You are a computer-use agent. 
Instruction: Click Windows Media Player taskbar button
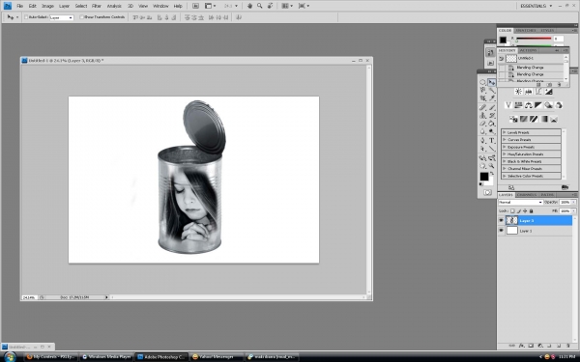pyautogui.click(x=107, y=357)
